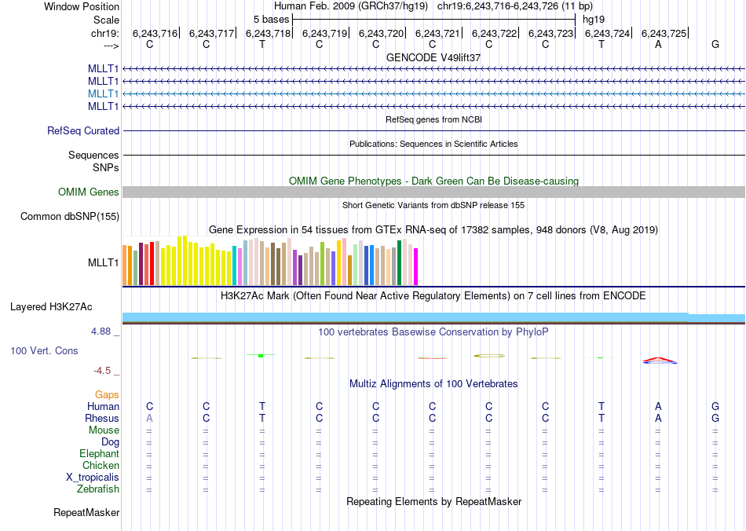Select the red bar in GTEx chart
Image resolution: width=746 pixels, height=531 pixels.
pyautogui.click(x=152, y=264)
